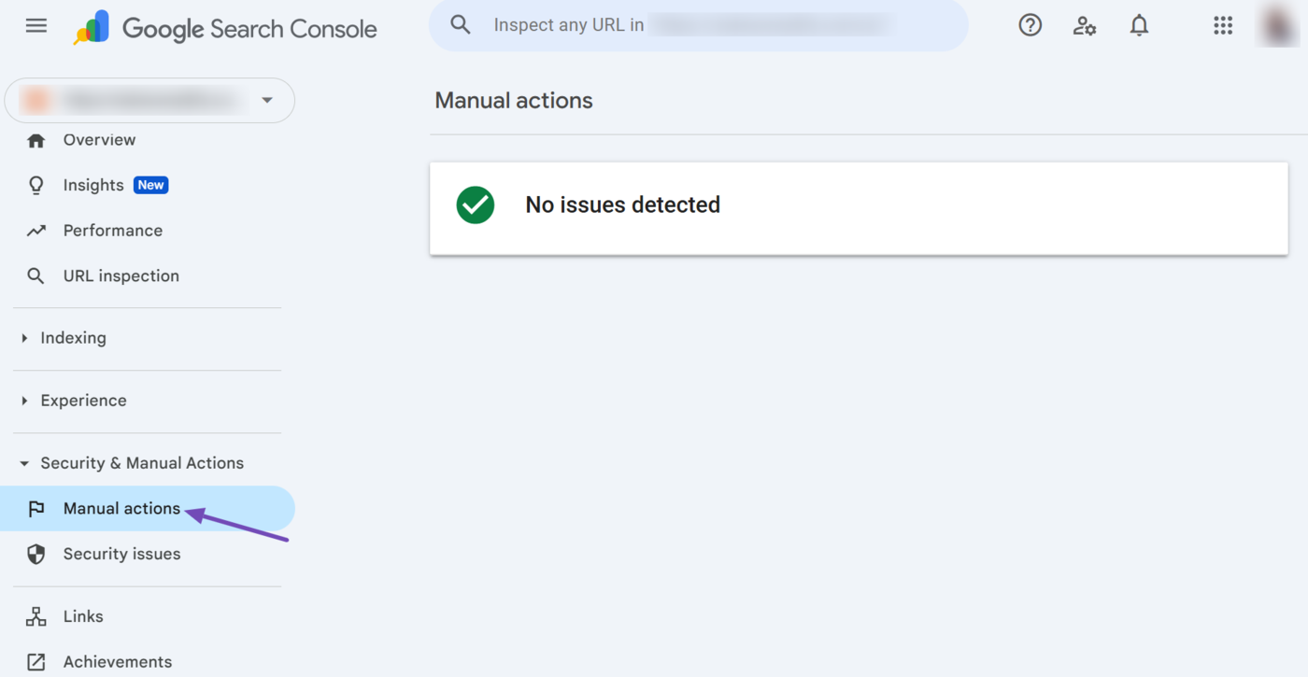Open the hamburger main menu

pos(36,26)
